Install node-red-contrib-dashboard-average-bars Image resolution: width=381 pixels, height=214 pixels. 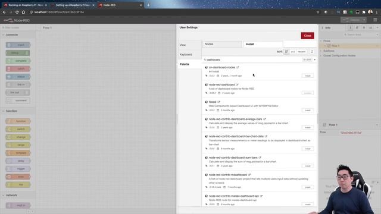[x=308, y=128]
